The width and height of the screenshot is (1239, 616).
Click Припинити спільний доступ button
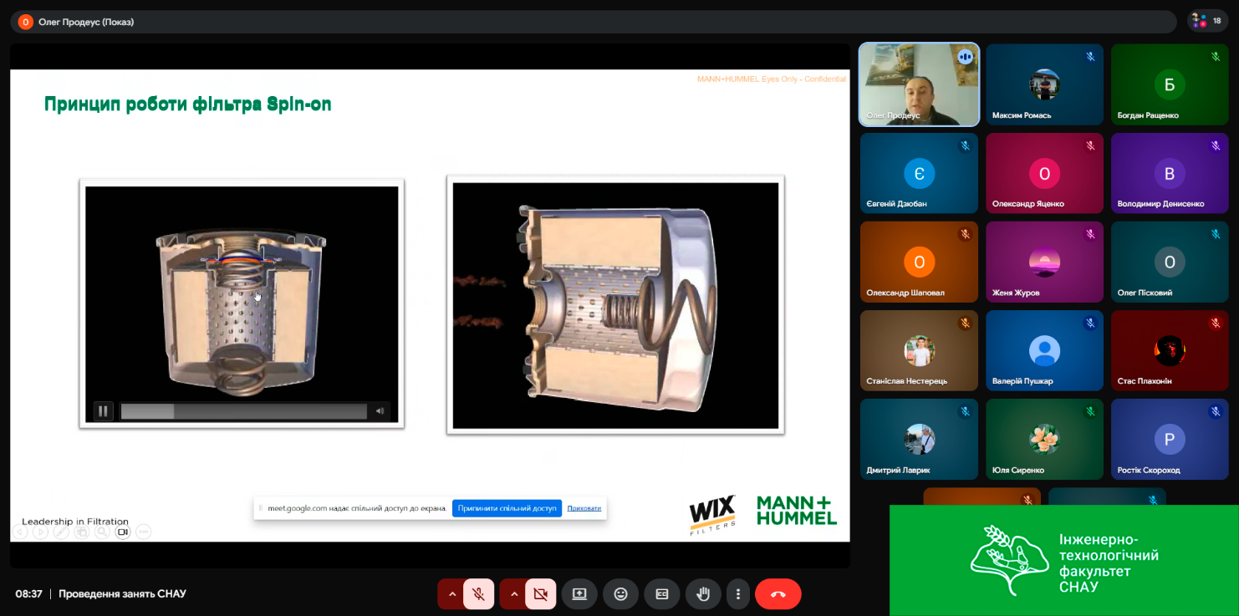507,508
